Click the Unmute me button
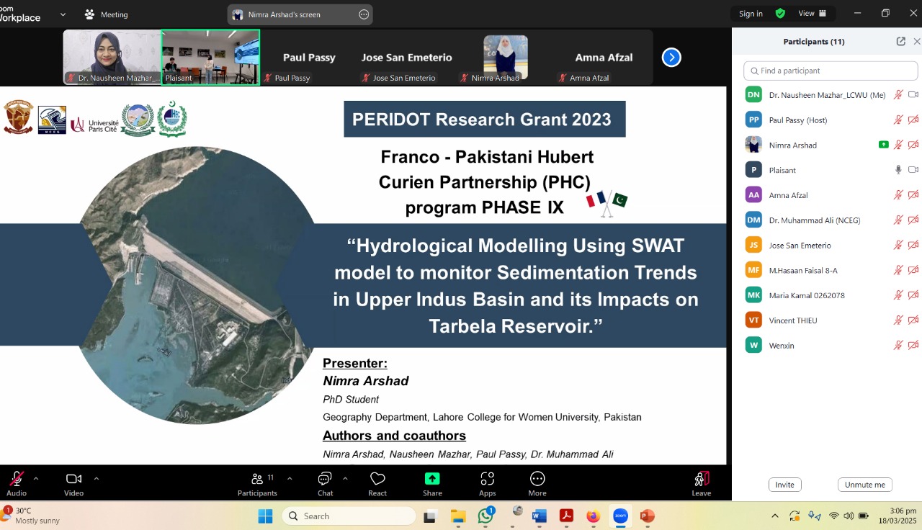This screenshot has height=530, width=922. (864, 485)
